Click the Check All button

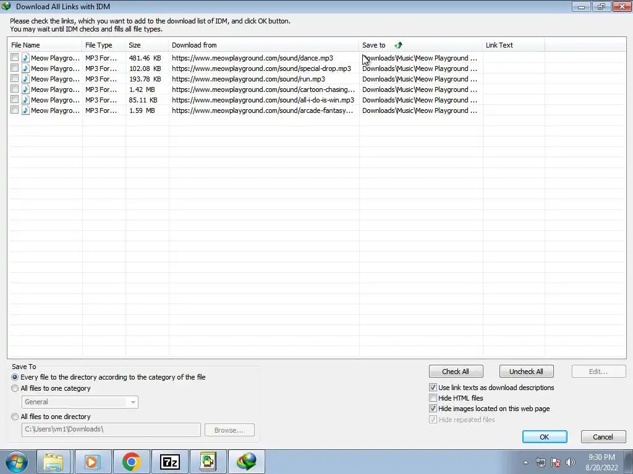pos(456,371)
